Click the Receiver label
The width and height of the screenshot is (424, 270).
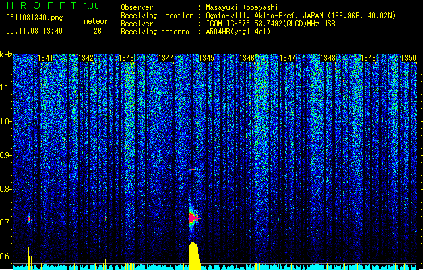click(137, 24)
